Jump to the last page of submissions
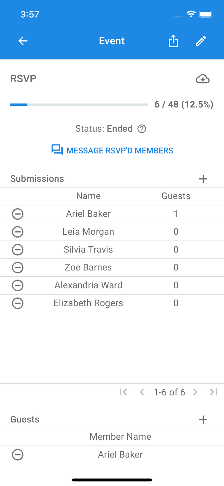224x486 pixels. click(x=214, y=392)
